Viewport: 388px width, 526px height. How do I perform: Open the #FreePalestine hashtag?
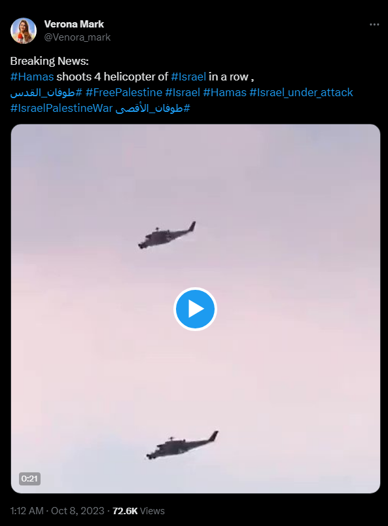tap(124, 92)
